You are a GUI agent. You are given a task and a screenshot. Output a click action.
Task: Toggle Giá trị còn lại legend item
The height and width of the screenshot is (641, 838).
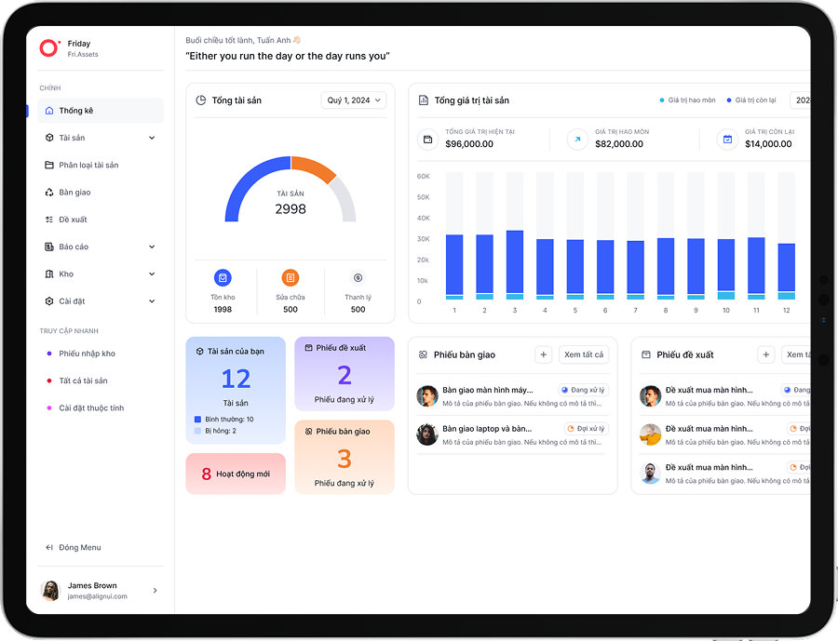click(750, 100)
